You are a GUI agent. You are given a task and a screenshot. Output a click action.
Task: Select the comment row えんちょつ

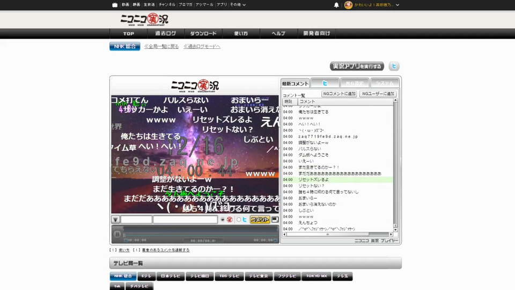pos(337,223)
